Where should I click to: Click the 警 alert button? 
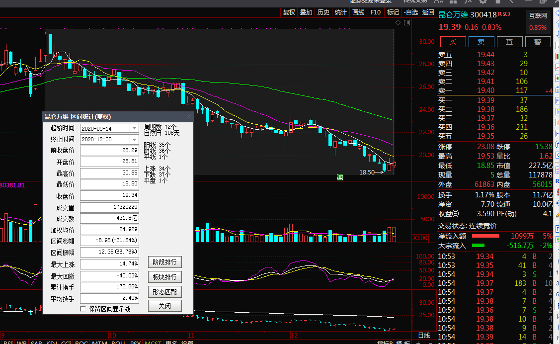(538, 42)
